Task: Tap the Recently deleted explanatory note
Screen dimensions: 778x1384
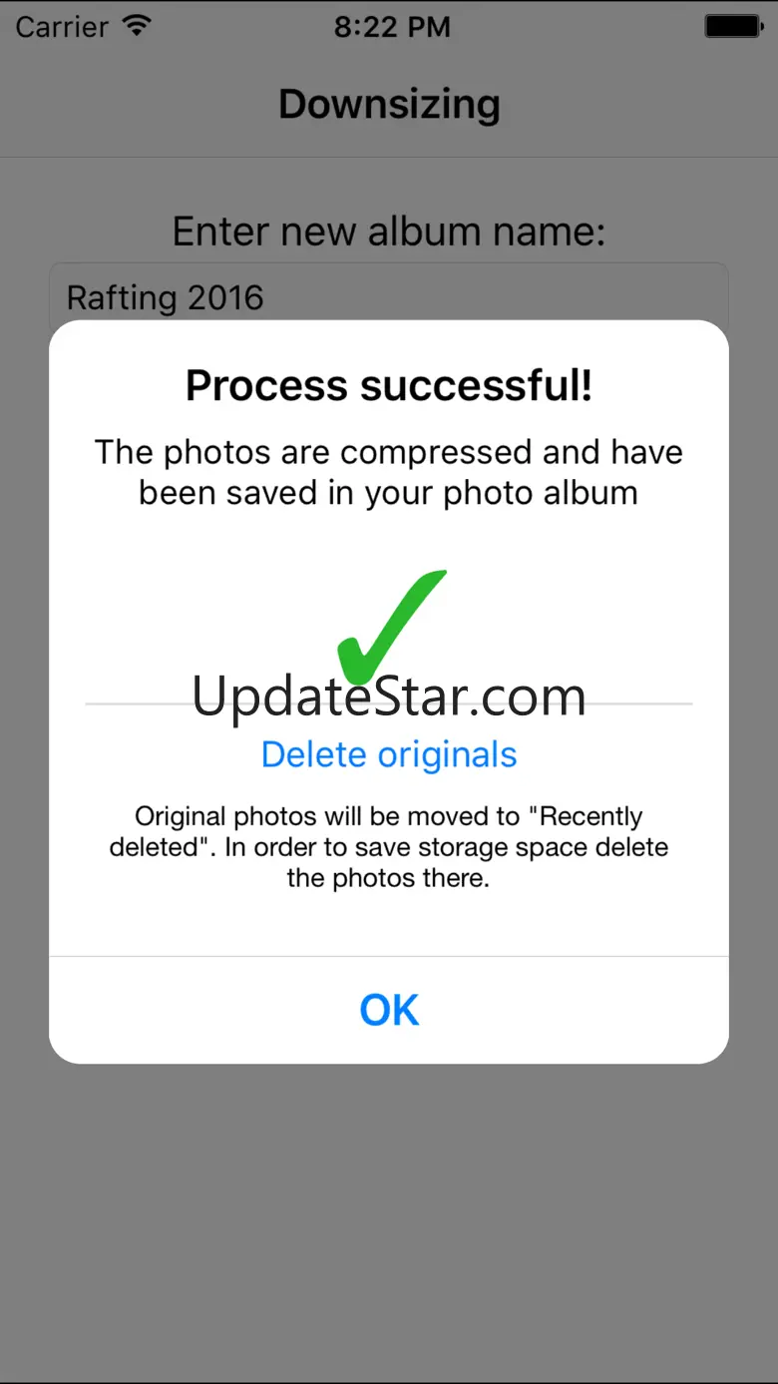Action: point(389,847)
